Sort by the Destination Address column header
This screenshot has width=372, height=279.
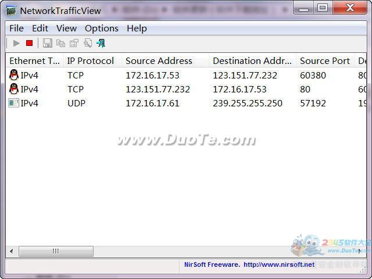(x=252, y=60)
